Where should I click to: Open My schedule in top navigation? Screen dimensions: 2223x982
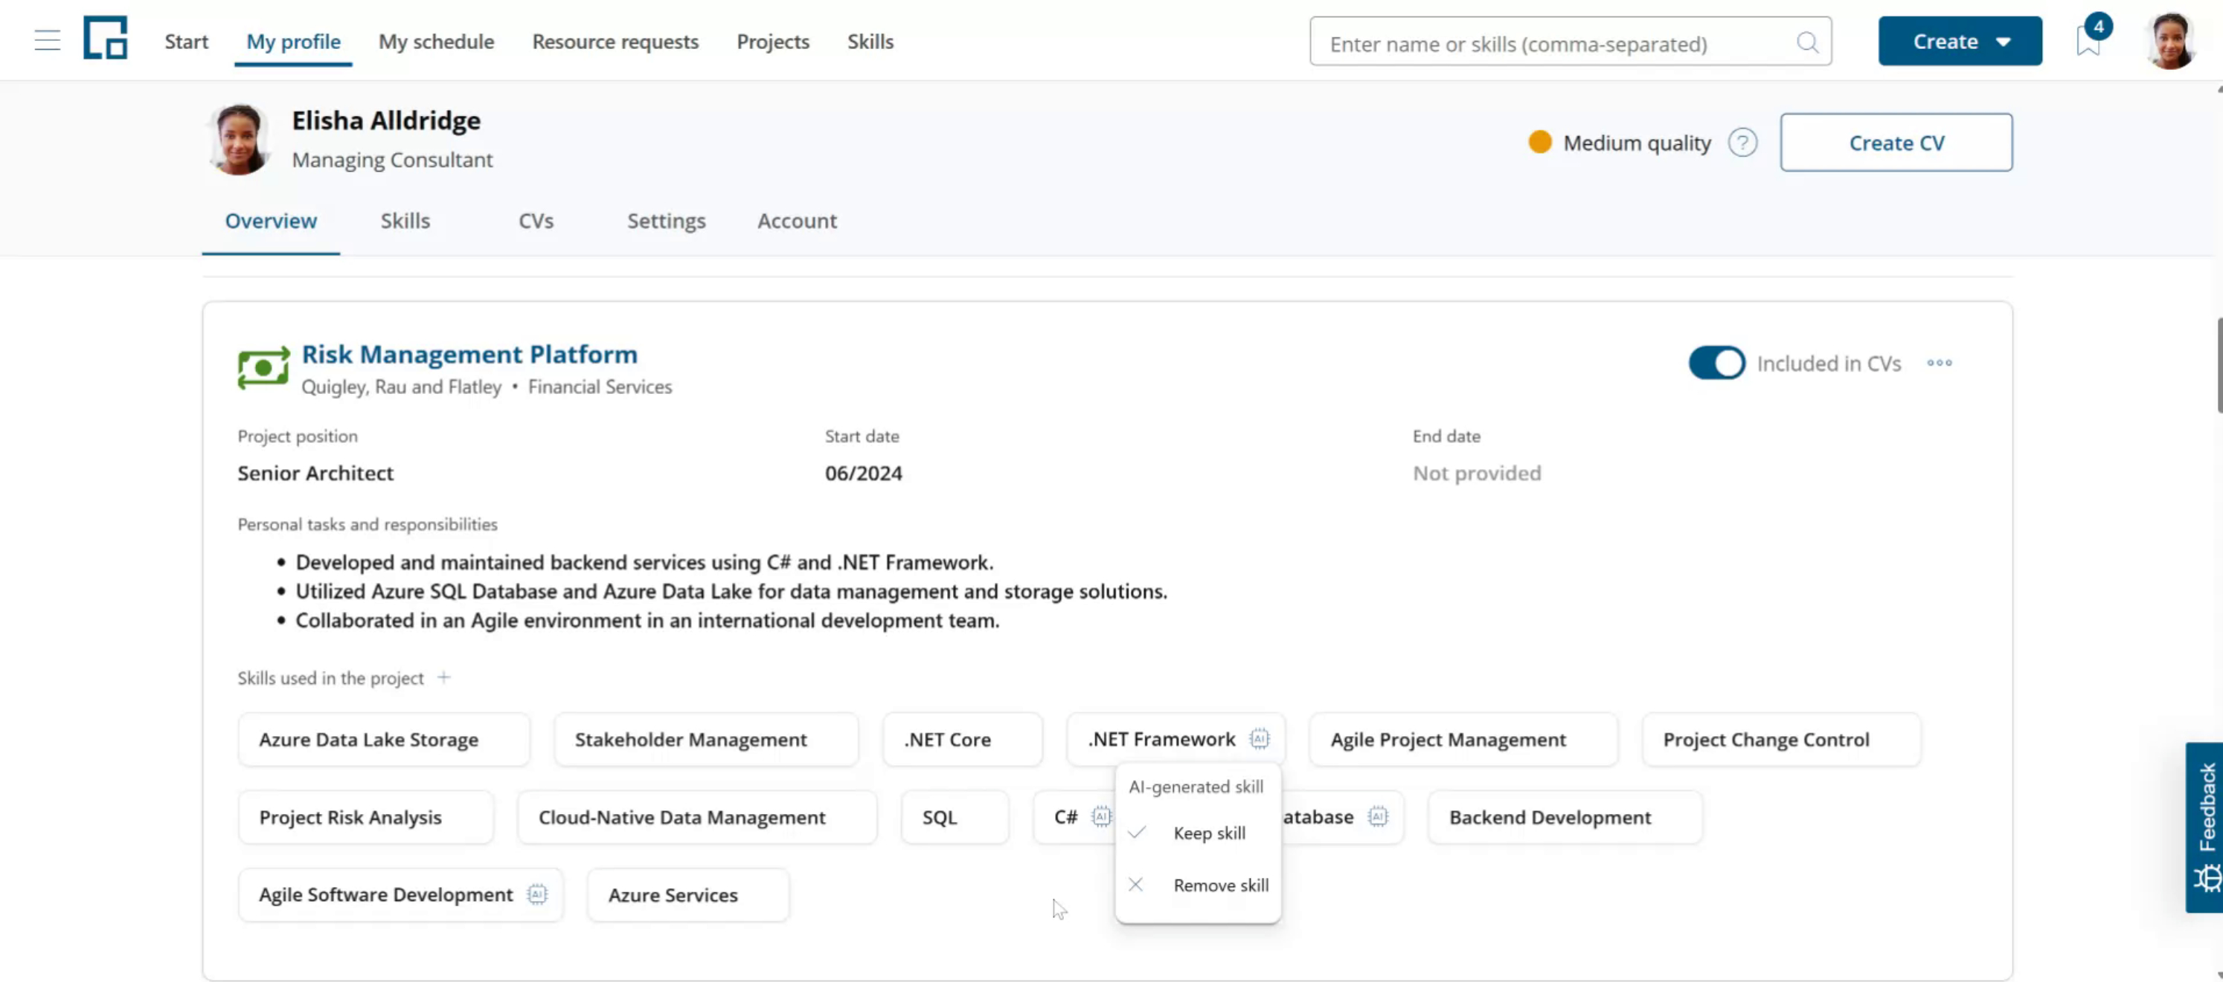436,42
